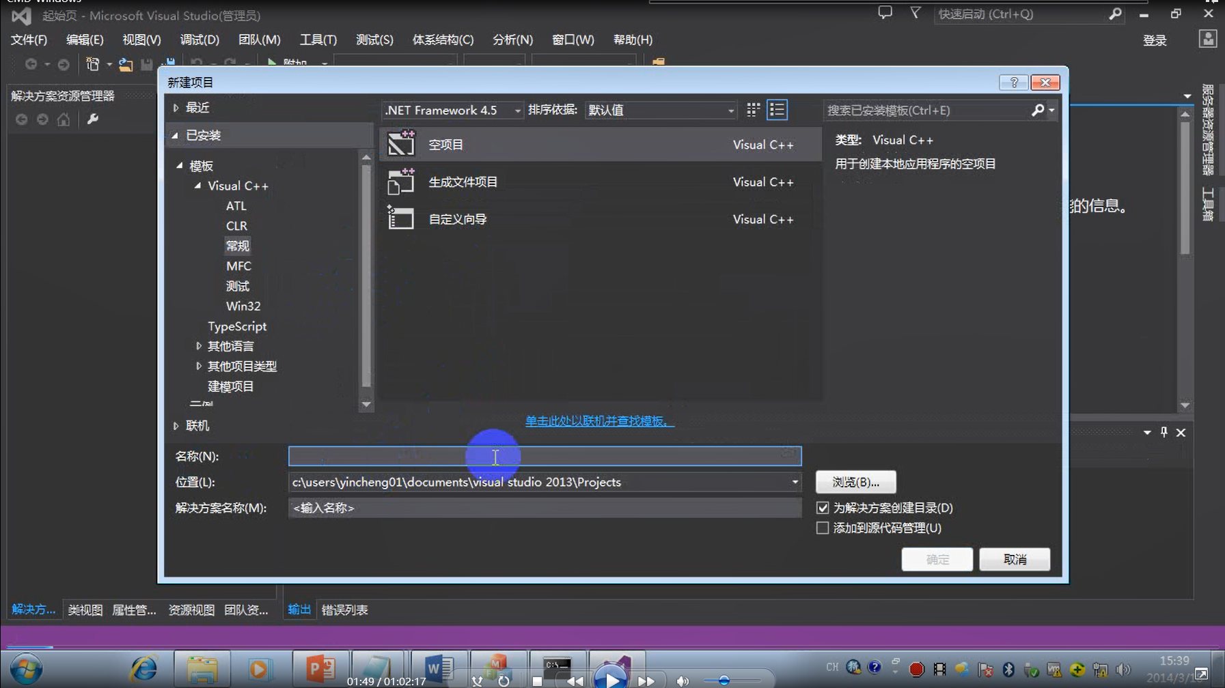Expand the 其他语言 tree node
Screen dimensions: 1225x688
[199, 346]
